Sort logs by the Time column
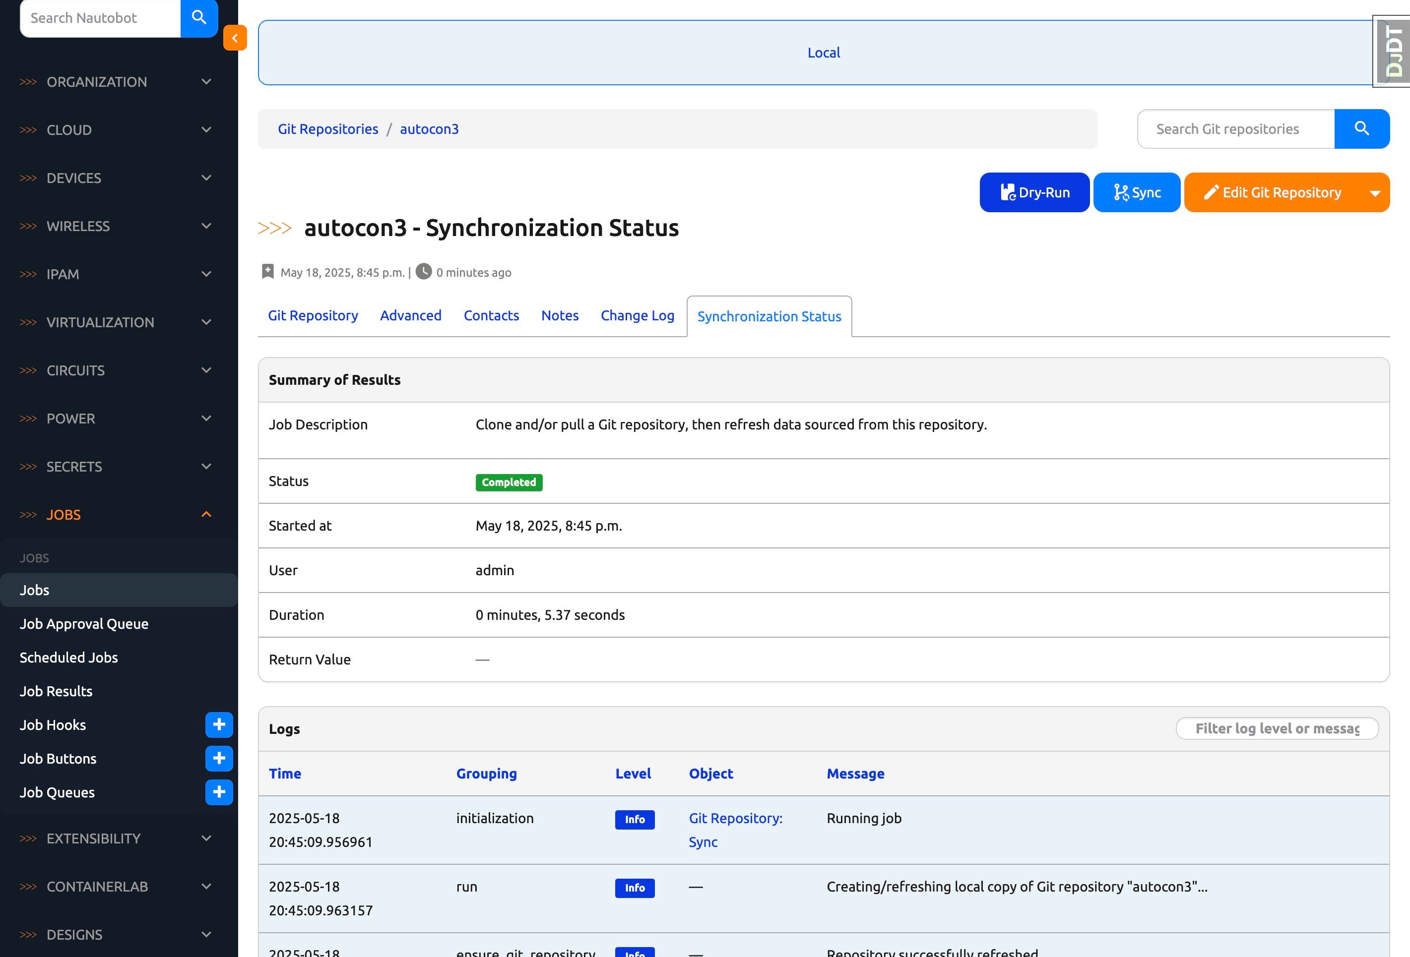 pyautogui.click(x=285, y=773)
